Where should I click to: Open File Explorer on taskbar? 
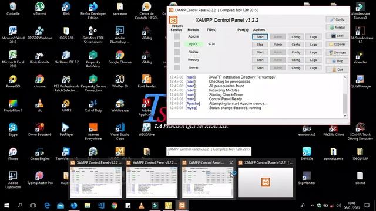pyautogui.click(x=88, y=206)
